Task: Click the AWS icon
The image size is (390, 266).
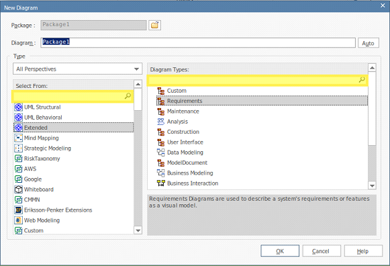Action: click(18, 169)
